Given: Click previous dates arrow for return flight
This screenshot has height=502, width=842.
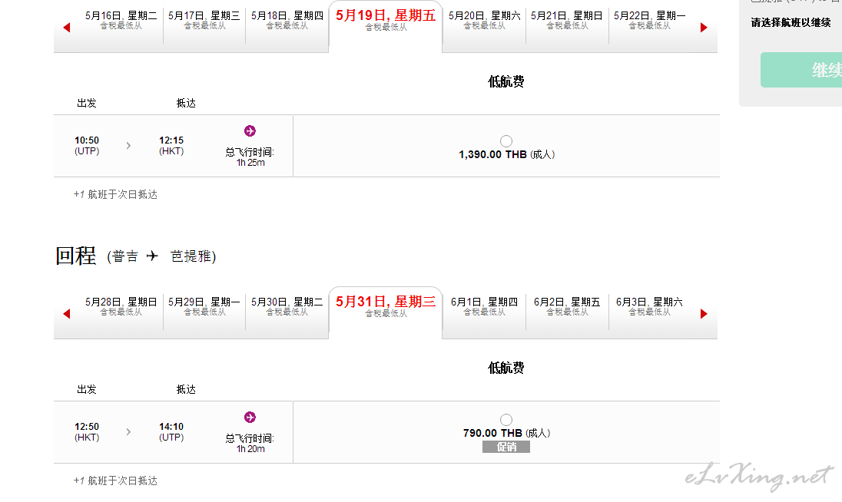Looking at the screenshot, I should tap(67, 314).
